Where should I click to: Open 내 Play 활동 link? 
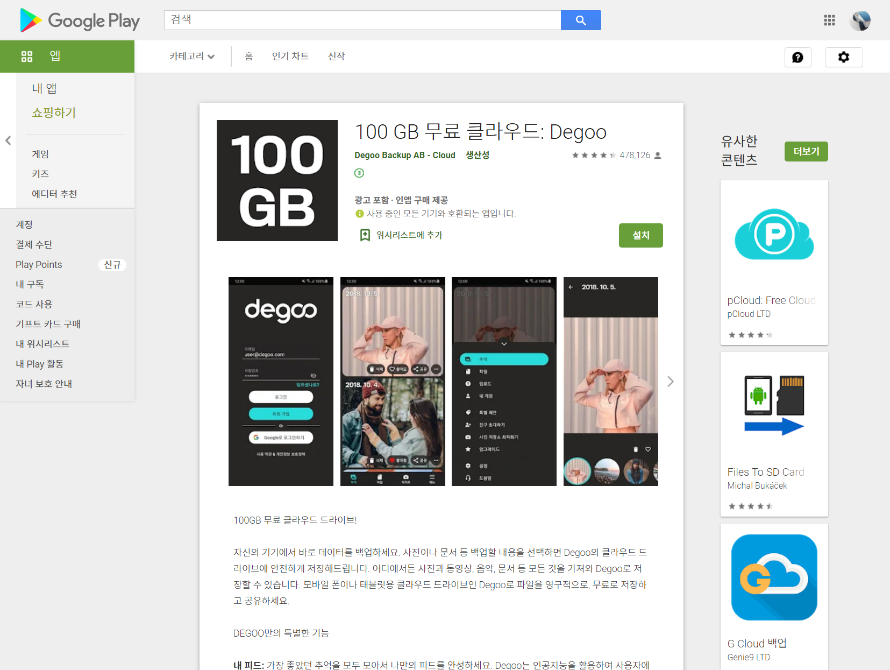click(x=39, y=364)
